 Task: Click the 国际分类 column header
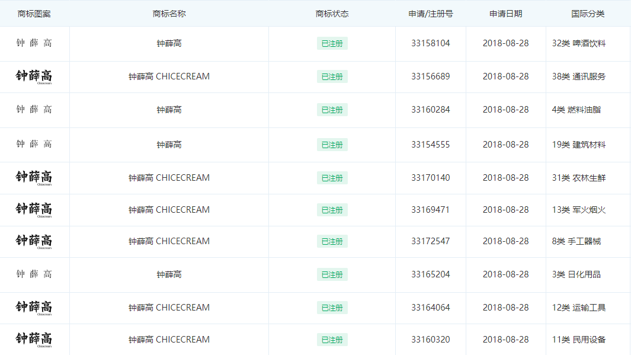coord(588,14)
